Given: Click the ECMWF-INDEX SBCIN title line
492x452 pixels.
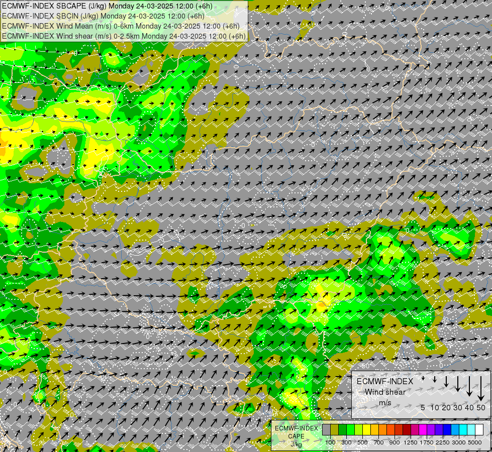Looking at the screenshot, I should click(103, 16).
